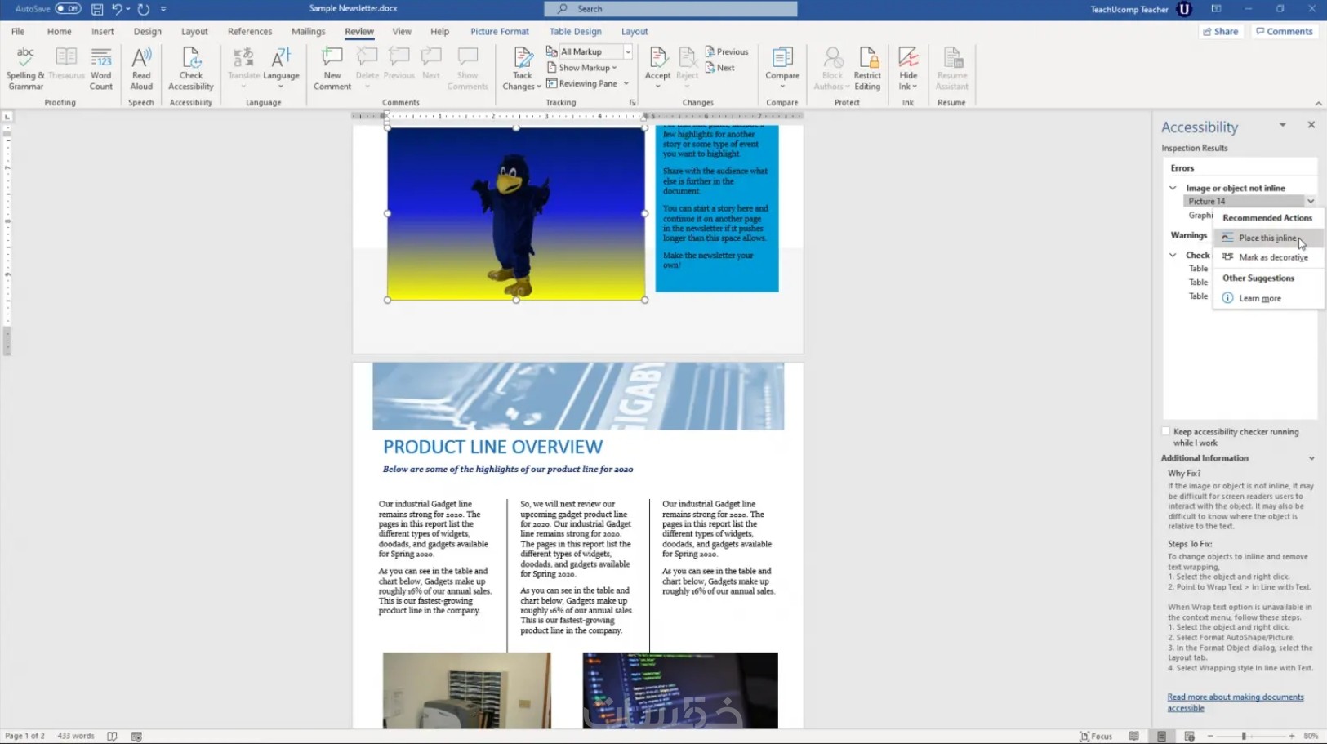The height and width of the screenshot is (744, 1327).
Task: Adjust the zoom slider in status bar
Action: click(1244, 736)
